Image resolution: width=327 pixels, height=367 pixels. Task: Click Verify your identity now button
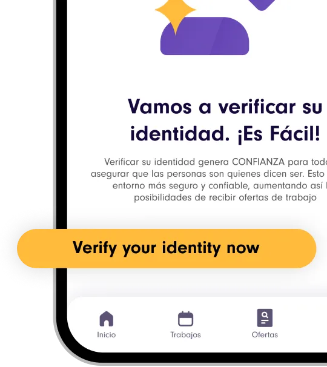click(x=167, y=248)
